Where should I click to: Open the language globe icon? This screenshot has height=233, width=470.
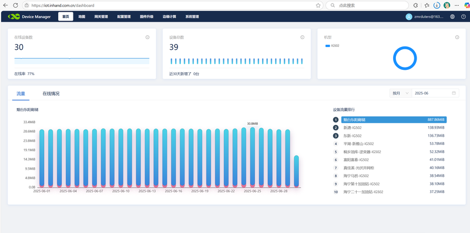click(452, 17)
